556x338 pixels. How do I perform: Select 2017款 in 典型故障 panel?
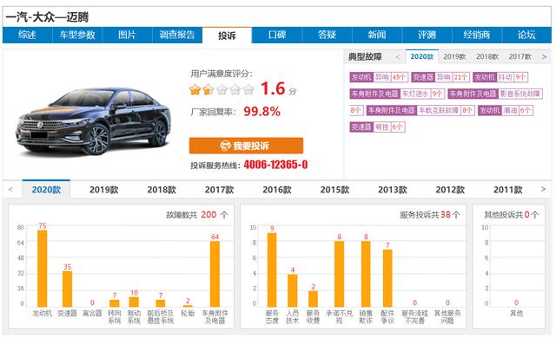coord(520,56)
